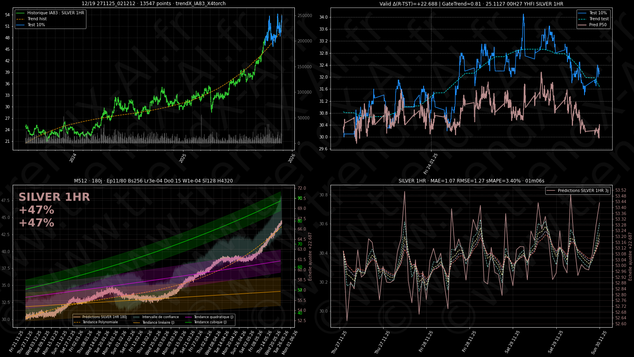Click the 'Fri 24.01.25' x-axis date label
The image size is (634, 357).
click(431, 164)
